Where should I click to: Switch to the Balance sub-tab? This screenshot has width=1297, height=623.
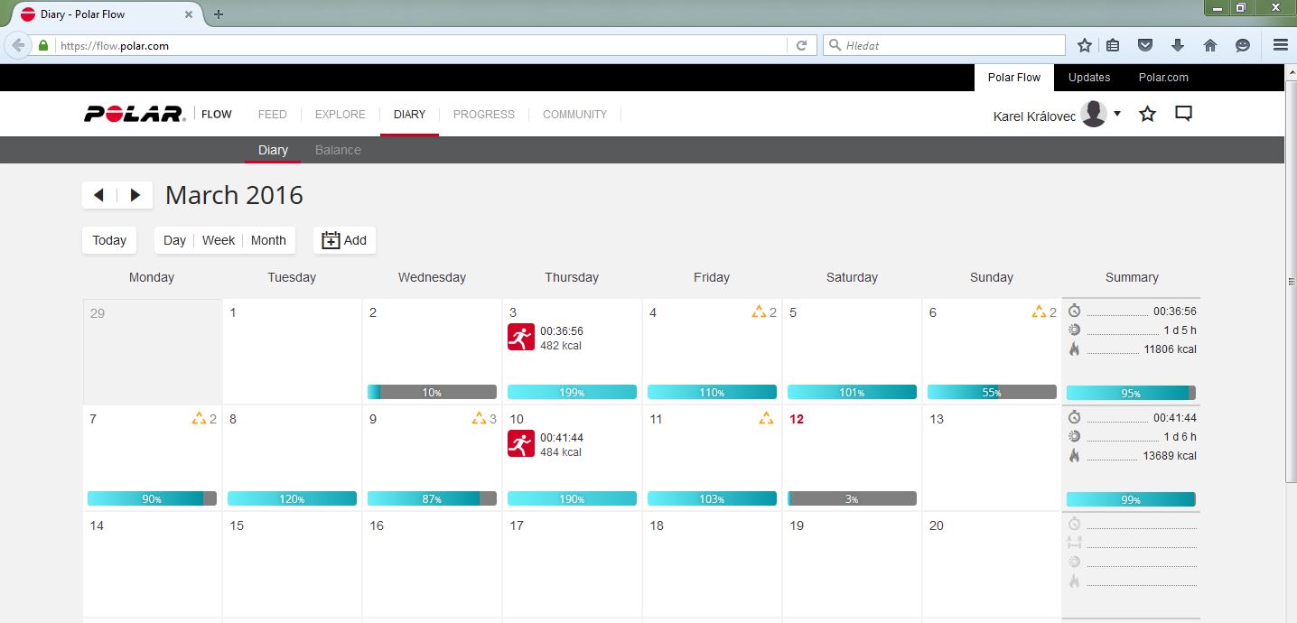pos(338,150)
